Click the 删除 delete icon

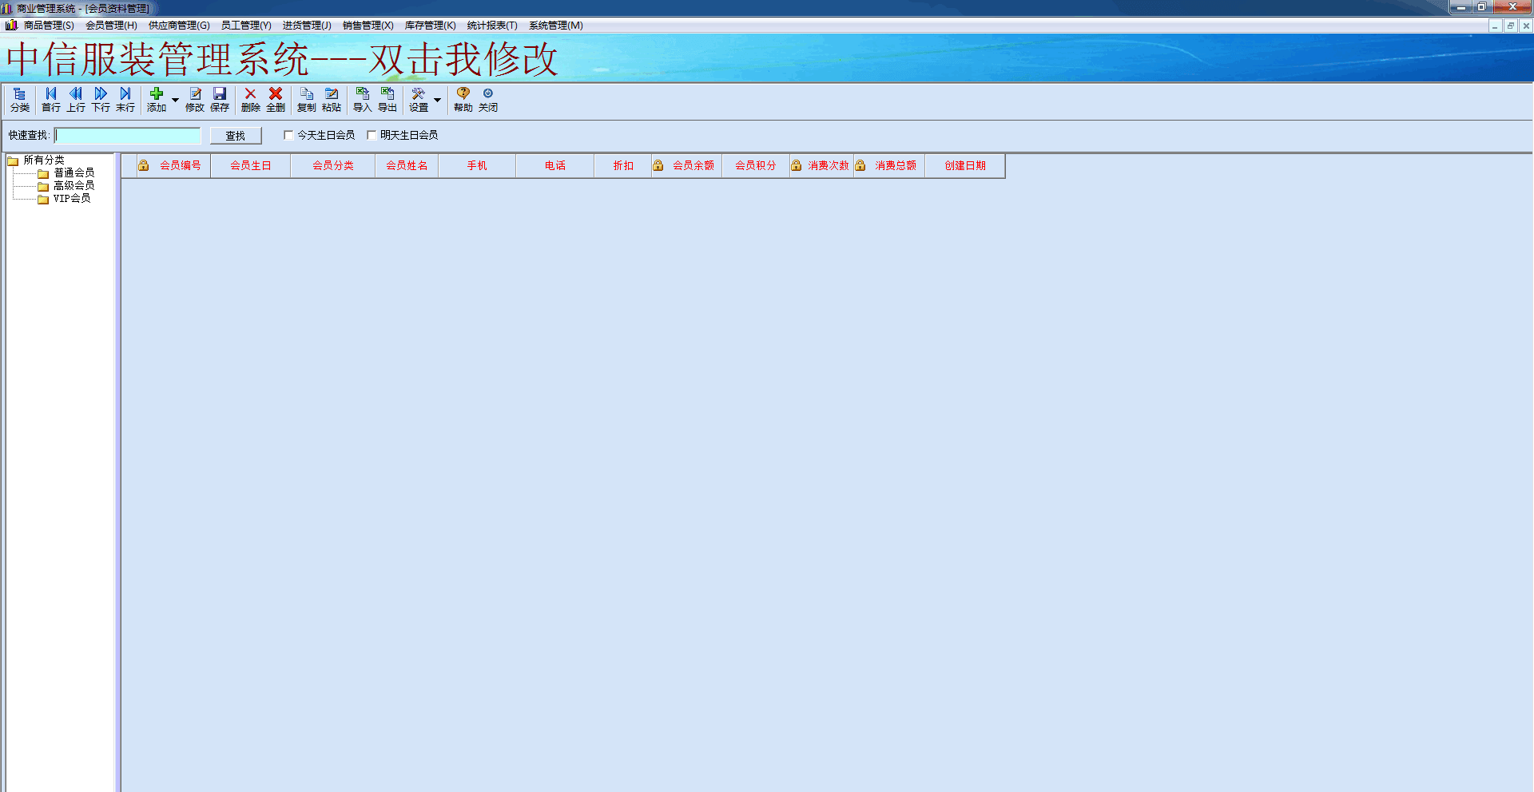[x=251, y=100]
